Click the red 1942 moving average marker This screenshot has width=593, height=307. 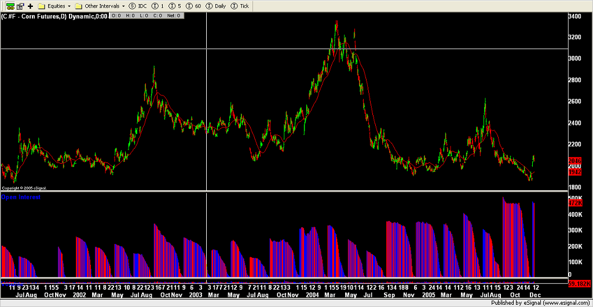click(575, 172)
